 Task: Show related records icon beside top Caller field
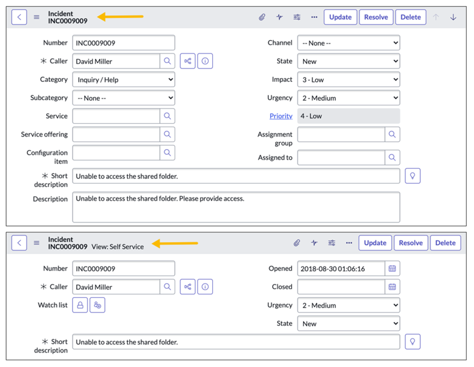188,61
